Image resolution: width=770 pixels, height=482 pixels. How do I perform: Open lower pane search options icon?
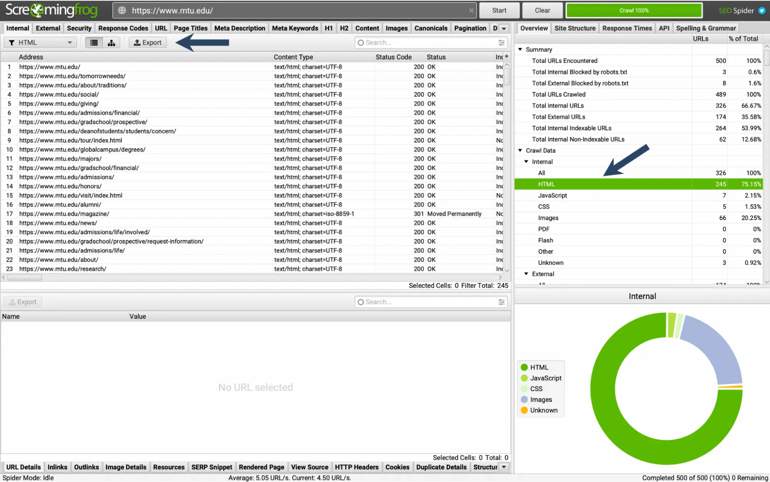[x=501, y=302]
